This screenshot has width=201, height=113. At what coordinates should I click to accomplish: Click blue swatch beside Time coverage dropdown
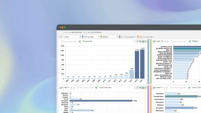click(83, 37)
